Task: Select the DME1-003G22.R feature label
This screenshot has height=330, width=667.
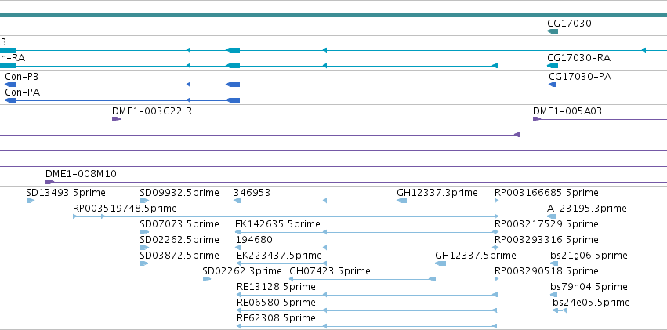Action: coord(152,111)
